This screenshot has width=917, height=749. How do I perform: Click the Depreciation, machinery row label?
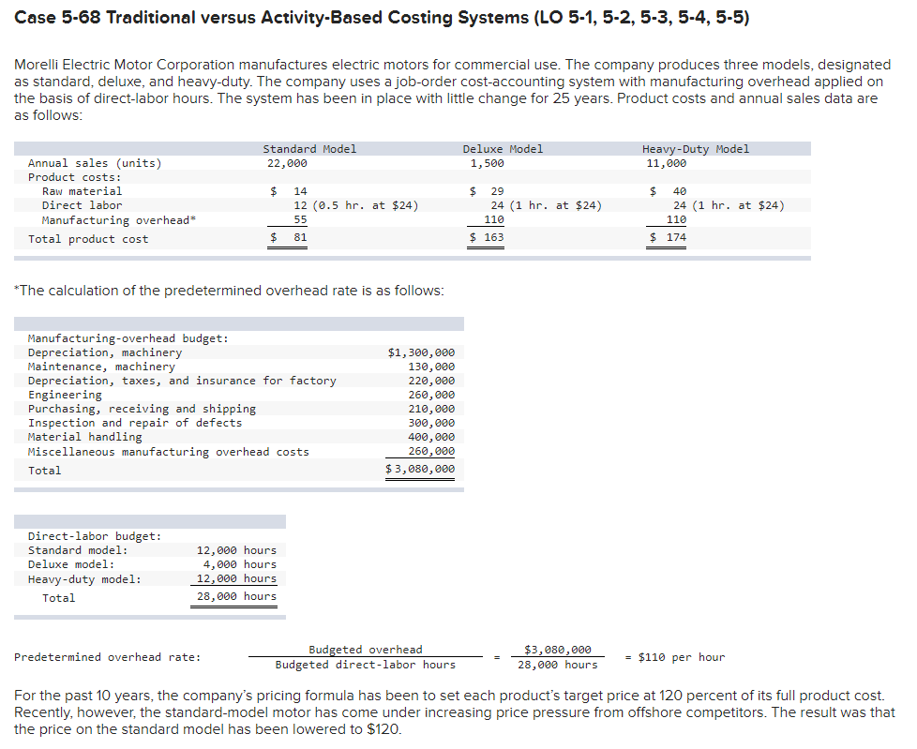pos(105,352)
